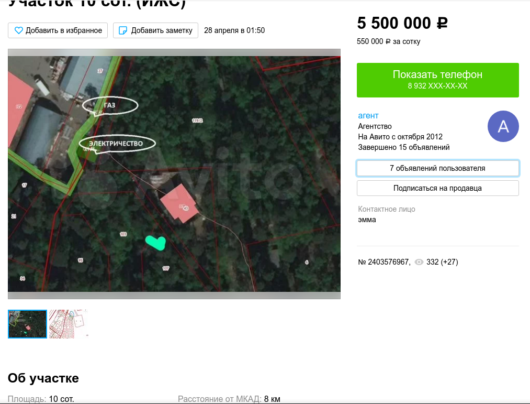Click the 28 апреля в 01:50 date
530x404 pixels.
point(234,30)
